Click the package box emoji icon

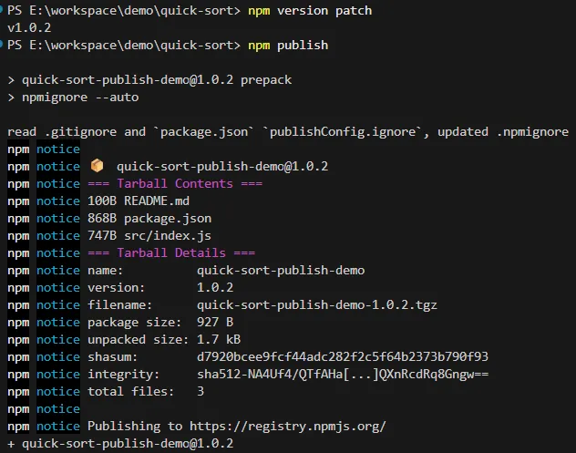point(98,167)
